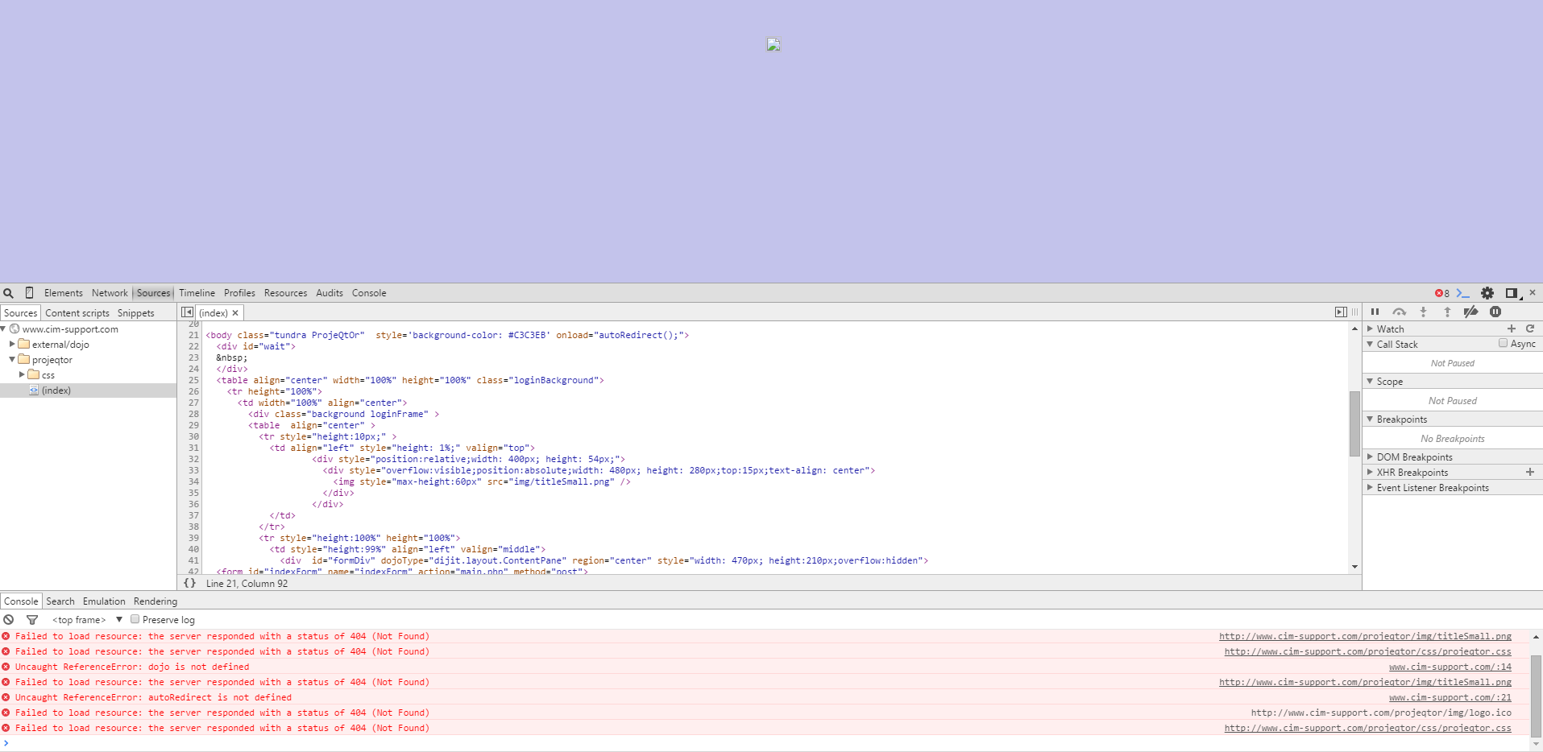This screenshot has height=752, width=1543.
Task: Open DevTools settings gear
Action: (x=1487, y=293)
